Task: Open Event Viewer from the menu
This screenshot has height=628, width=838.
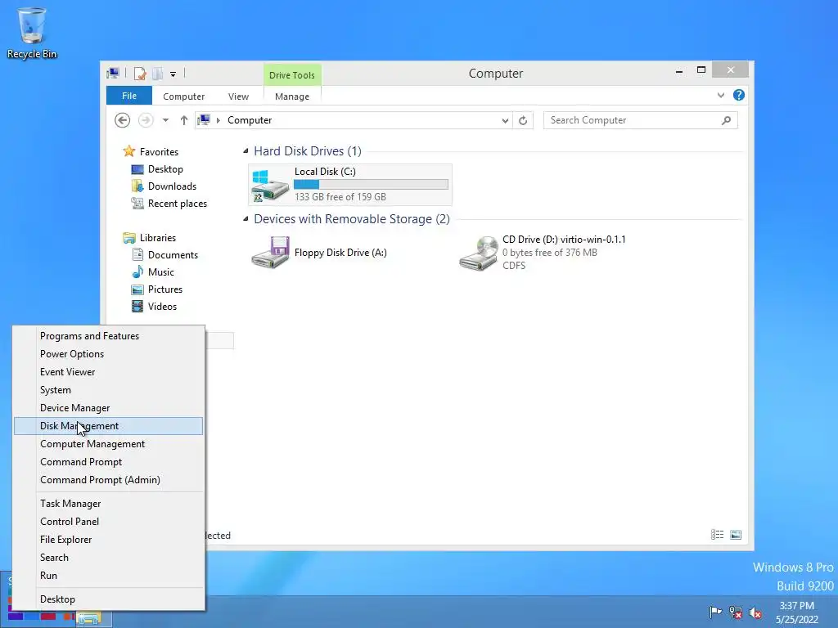Action: [x=109, y=372]
